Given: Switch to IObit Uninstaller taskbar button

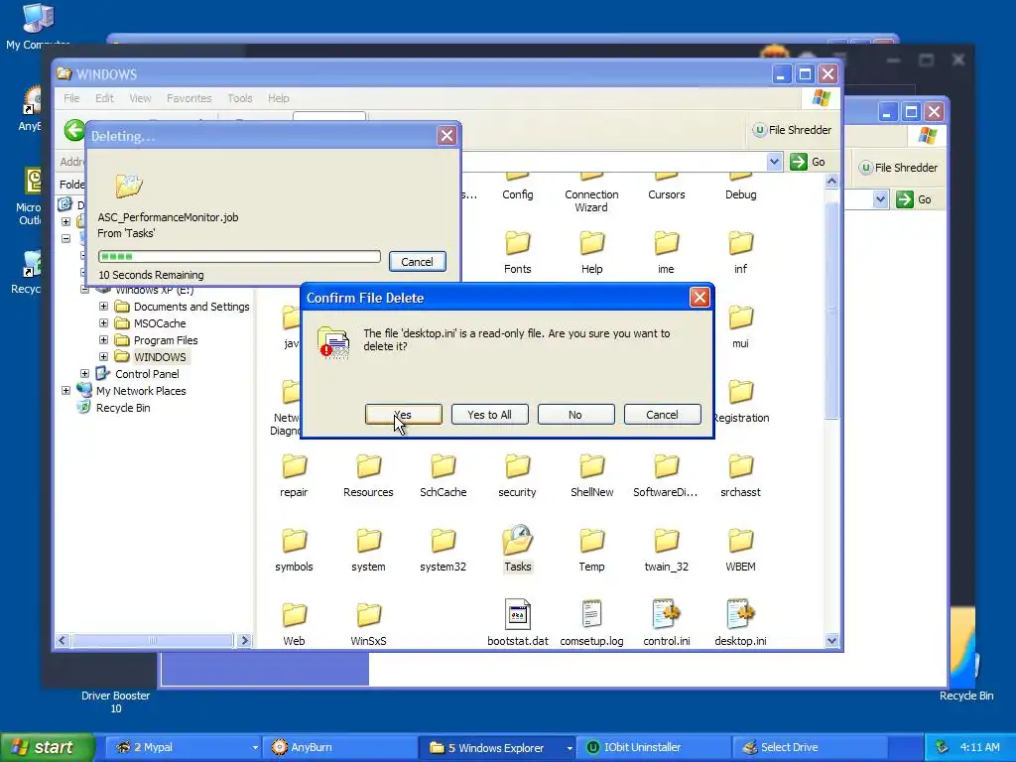Looking at the screenshot, I should point(656,747).
